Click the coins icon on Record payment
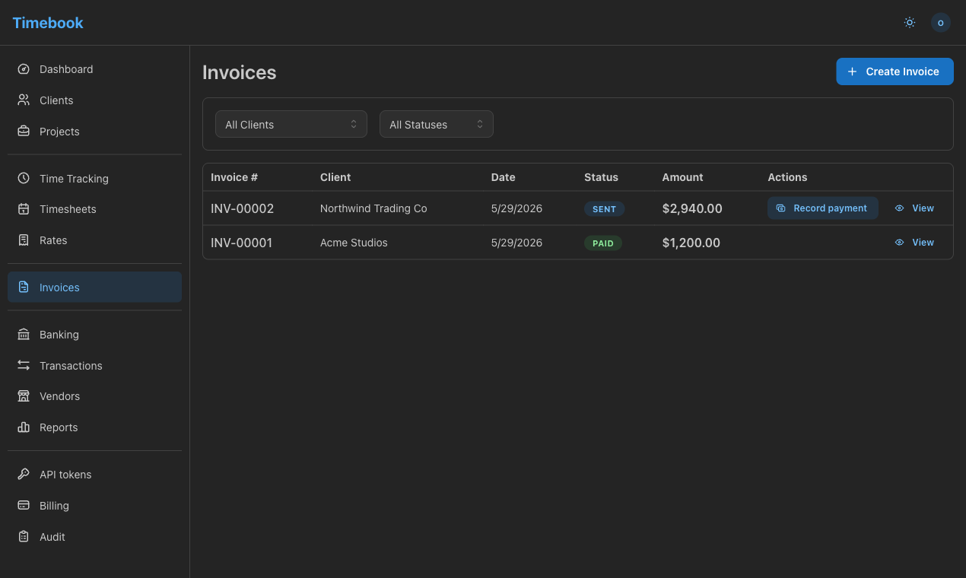Image resolution: width=966 pixels, height=578 pixels. pyautogui.click(x=780, y=208)
